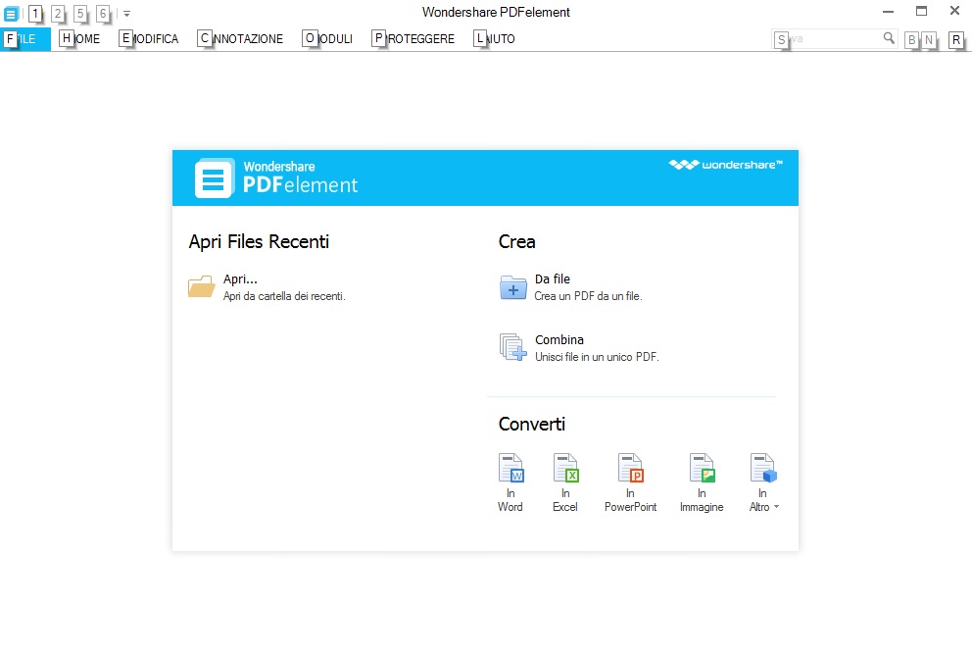
Task: Switch to the PROTEGGERE tab
Action: (x=413, y=39)
